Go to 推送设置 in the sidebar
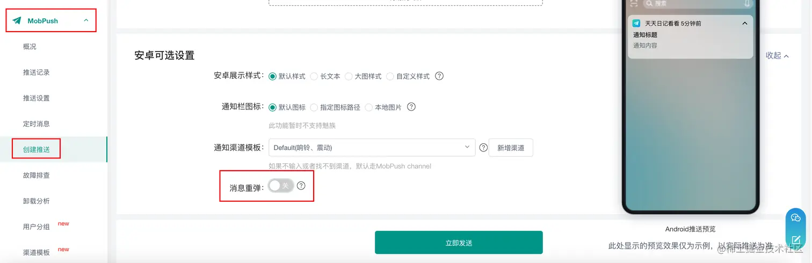This screenshot has height=263, width=812. [36, 98]
